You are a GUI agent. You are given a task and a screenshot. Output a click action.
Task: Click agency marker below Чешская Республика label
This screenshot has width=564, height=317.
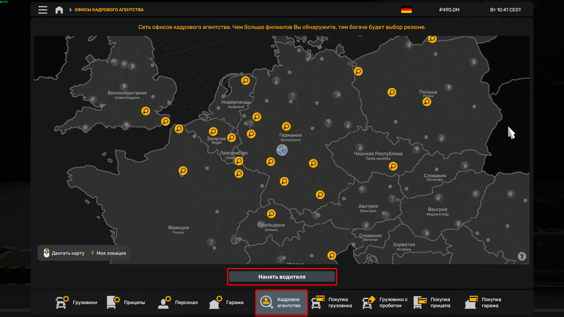click(x=393, y=166)
